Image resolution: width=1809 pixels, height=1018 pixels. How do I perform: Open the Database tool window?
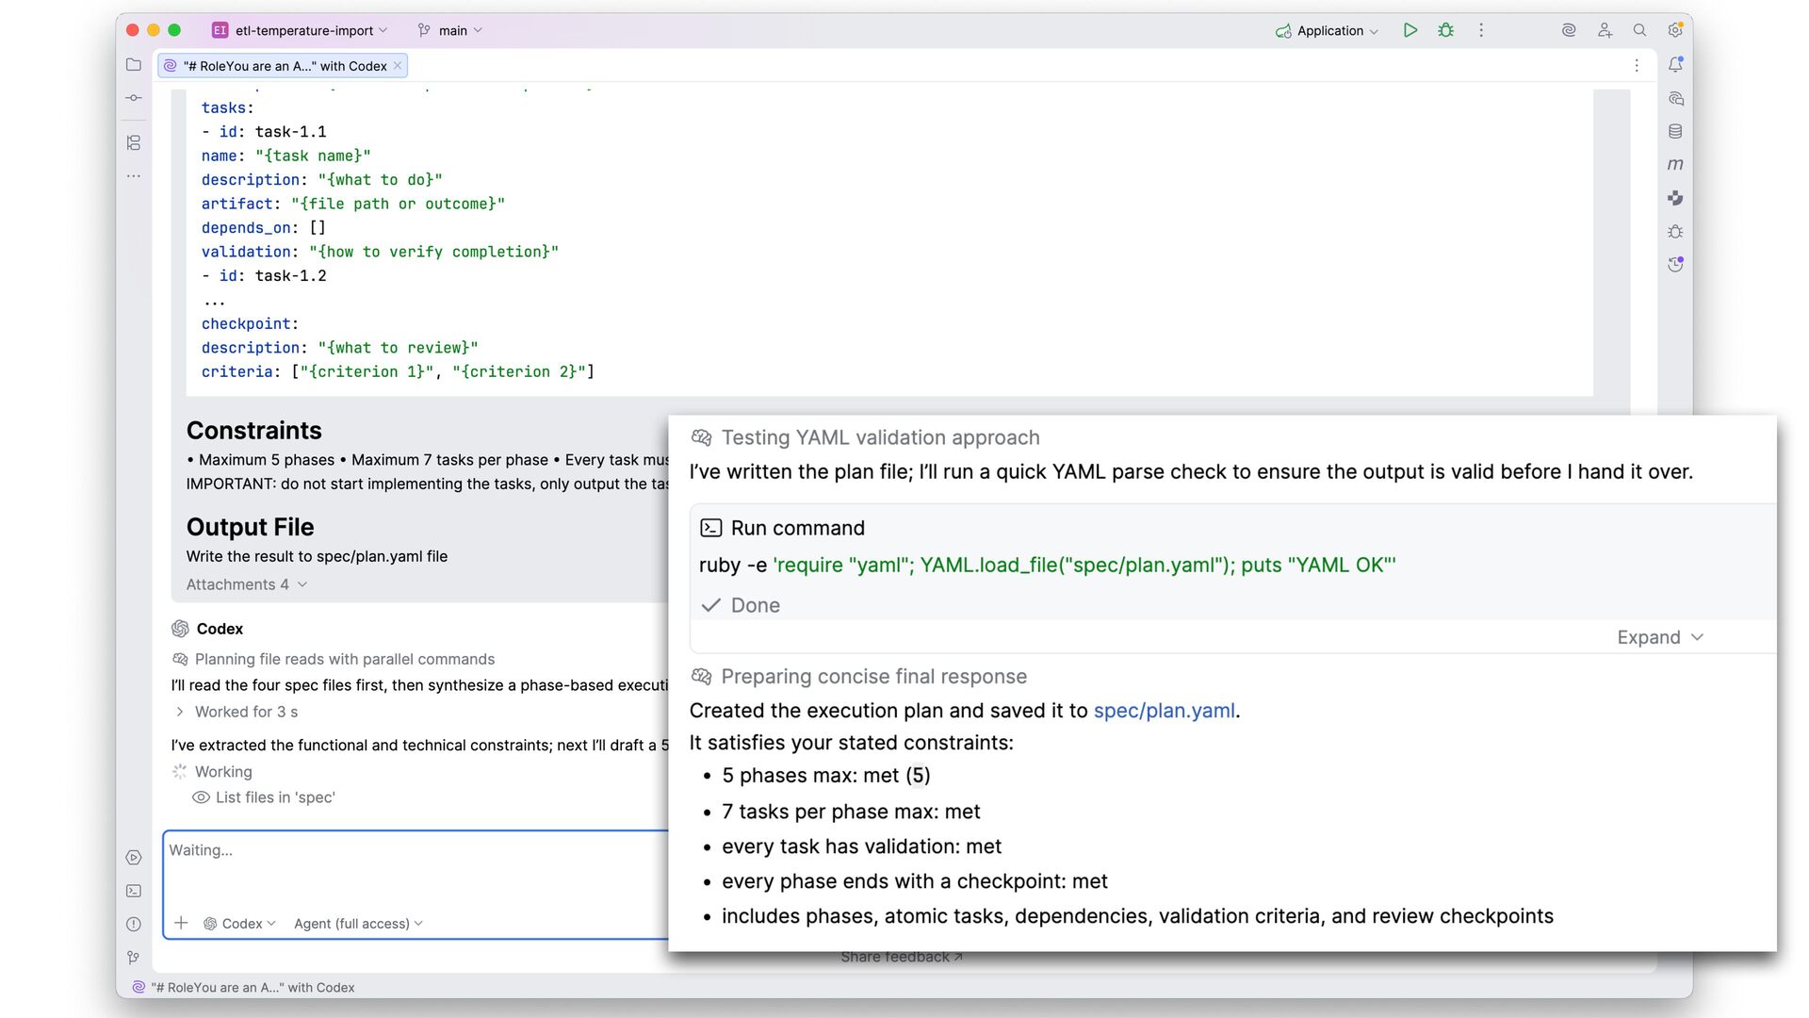click(x=1675, y=132)
